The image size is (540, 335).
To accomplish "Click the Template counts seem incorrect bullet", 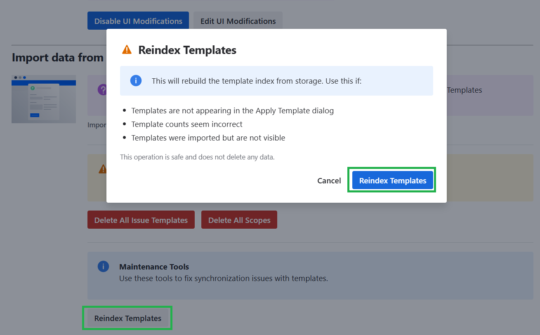I will pos(187,124).
